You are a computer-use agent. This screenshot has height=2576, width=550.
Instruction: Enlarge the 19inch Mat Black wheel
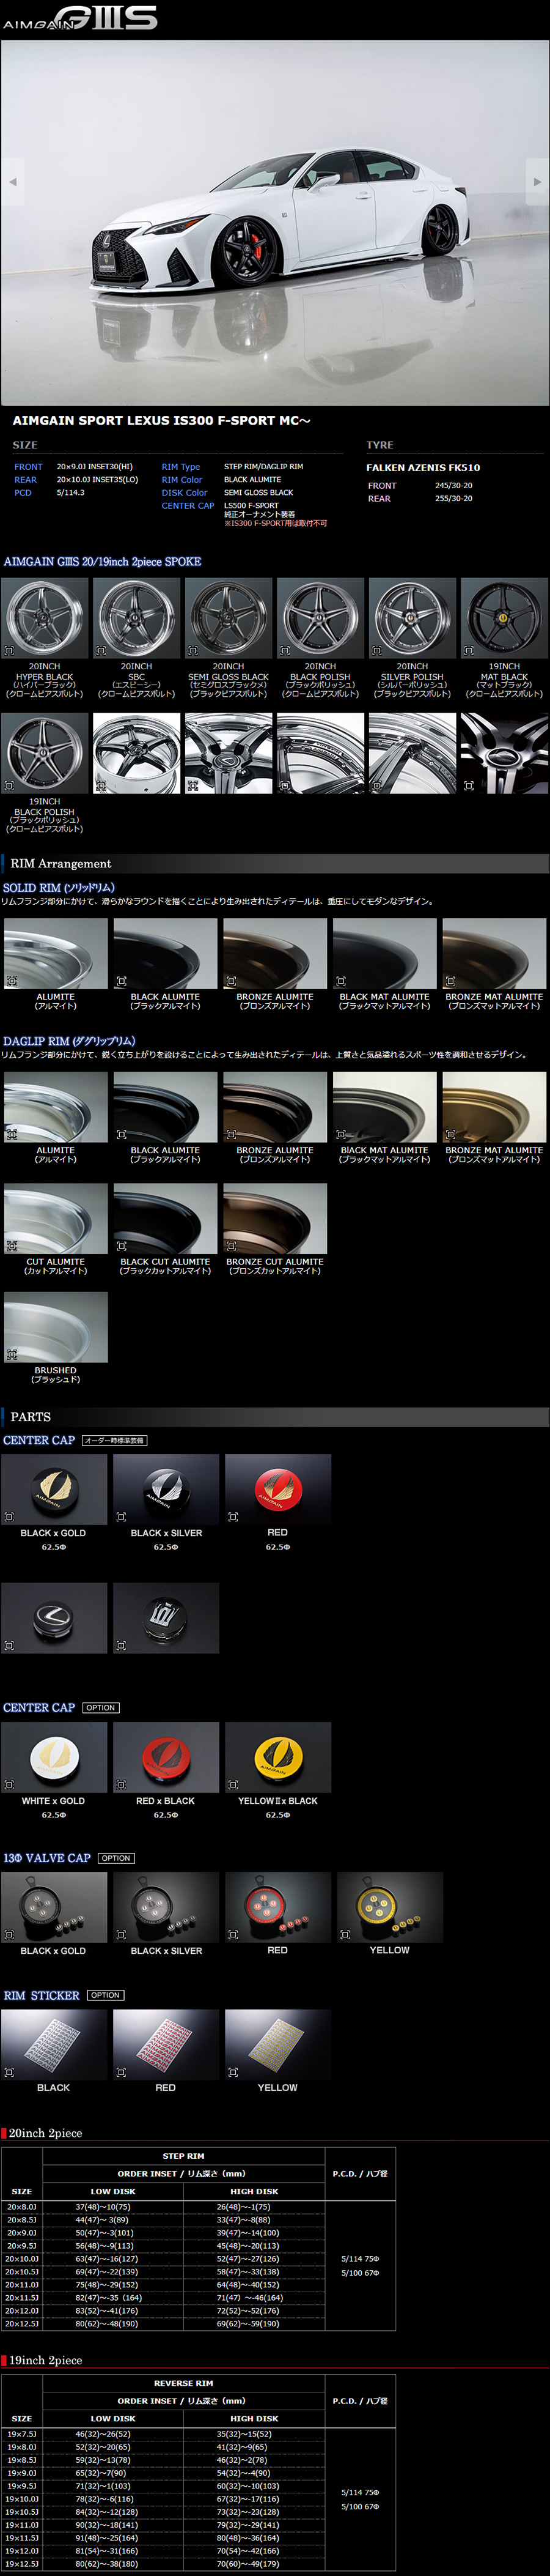[x=503, y=618]
